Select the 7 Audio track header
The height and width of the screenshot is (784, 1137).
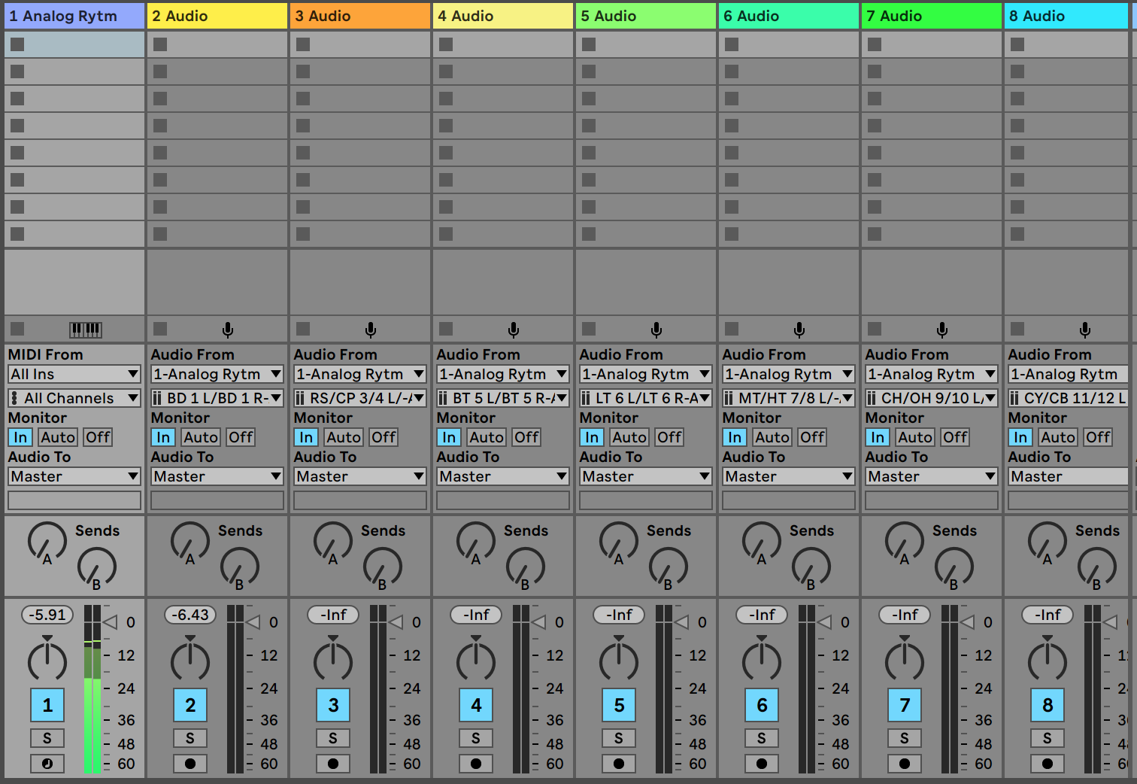pyautogui.click(x=932, y=16)
